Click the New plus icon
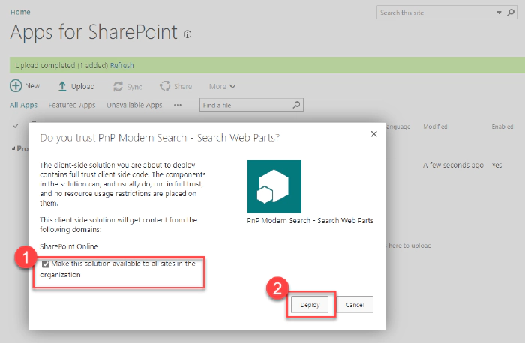Screen dimensions: 525x343 (16, 86)
